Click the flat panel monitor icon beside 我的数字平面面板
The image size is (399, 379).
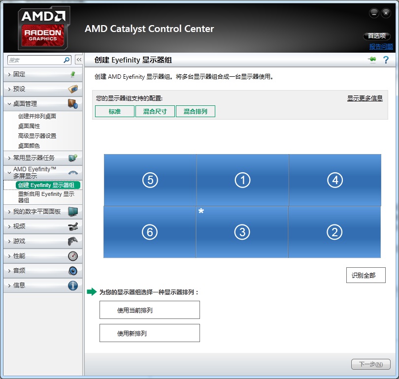[73, 212]
